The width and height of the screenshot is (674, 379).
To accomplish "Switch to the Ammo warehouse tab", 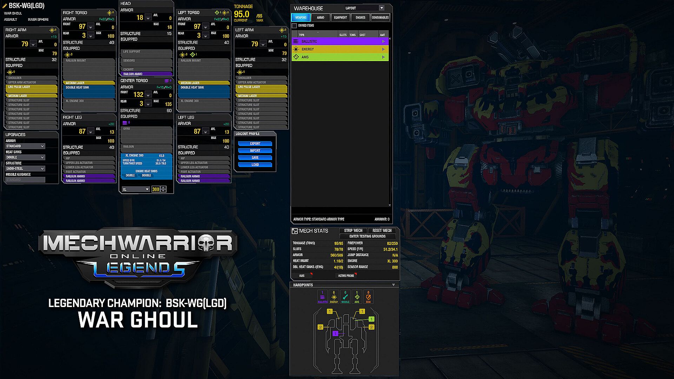I will click(321, 18).
